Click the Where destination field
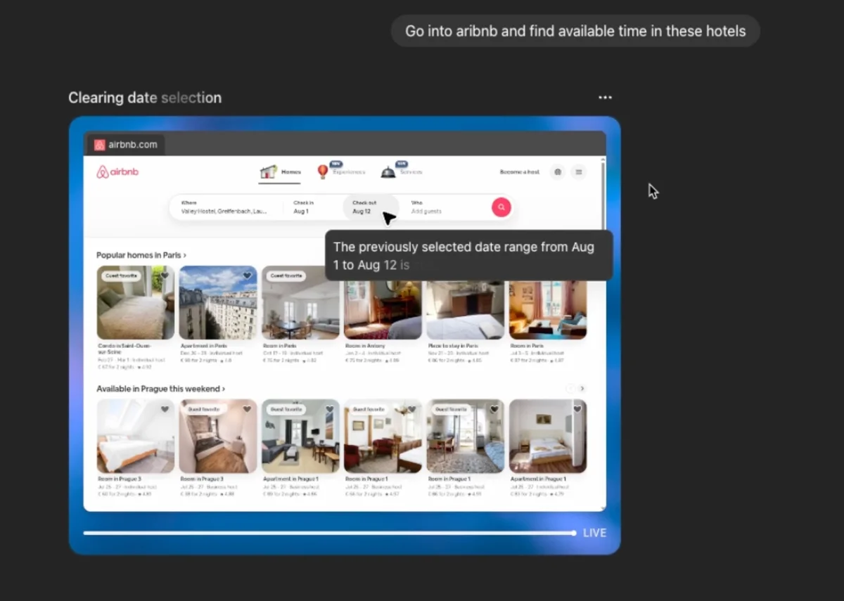This screenshot has height=601, width=844. click(225, 207)
